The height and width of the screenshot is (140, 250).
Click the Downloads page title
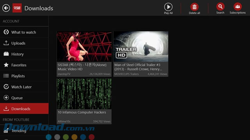39,8
